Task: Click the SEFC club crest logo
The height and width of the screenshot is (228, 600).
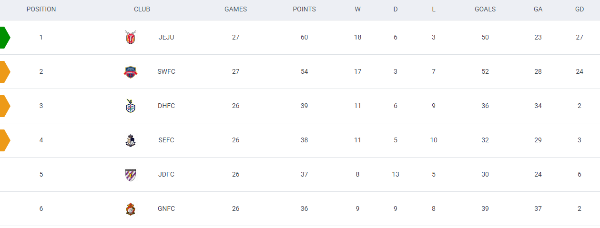Action: (x=130, y=140)
